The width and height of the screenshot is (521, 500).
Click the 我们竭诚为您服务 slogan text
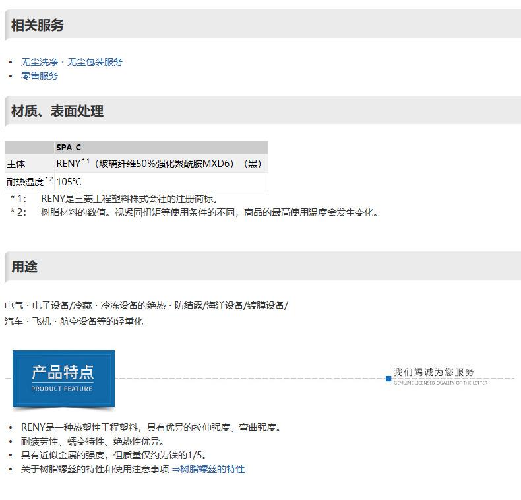[433, 372]
